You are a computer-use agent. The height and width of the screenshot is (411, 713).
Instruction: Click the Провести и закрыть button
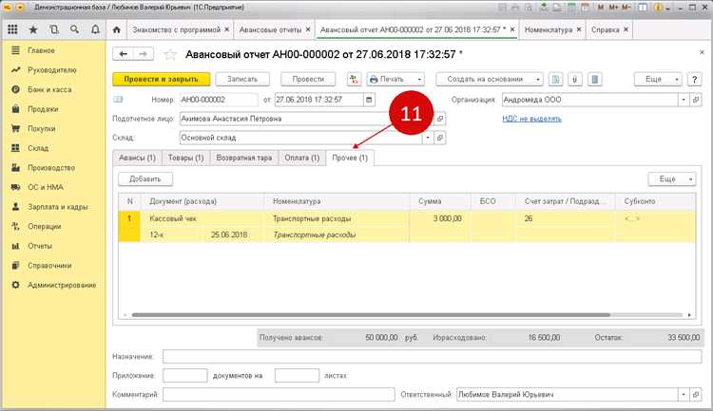[x=161, y=79]
